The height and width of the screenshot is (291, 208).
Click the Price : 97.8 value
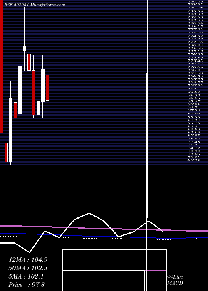(x=26, y=285)
